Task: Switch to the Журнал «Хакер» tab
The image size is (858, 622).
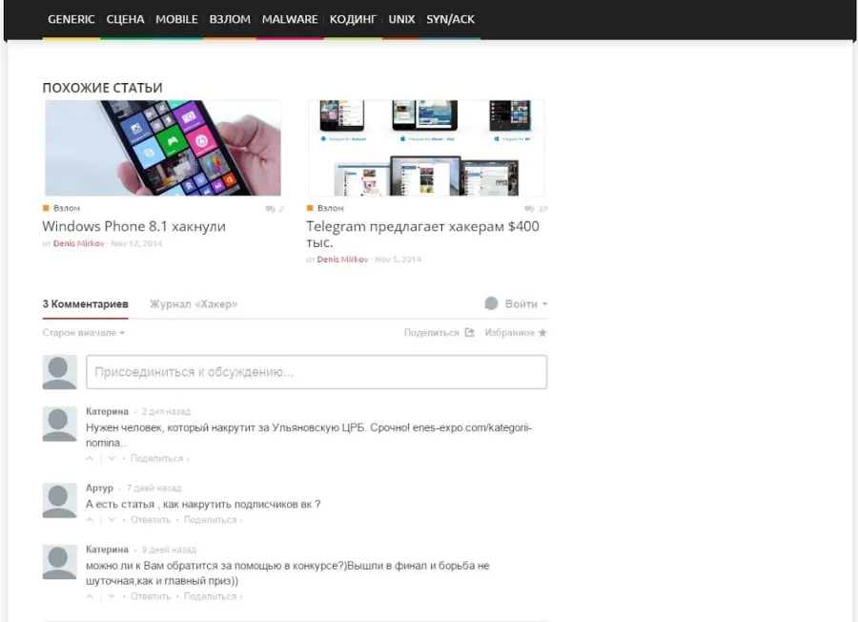Action: pos(194,304)
